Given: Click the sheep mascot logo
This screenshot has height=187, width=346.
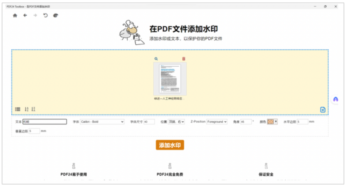Looking at the screenshot, I should click(x=131, y=32).
